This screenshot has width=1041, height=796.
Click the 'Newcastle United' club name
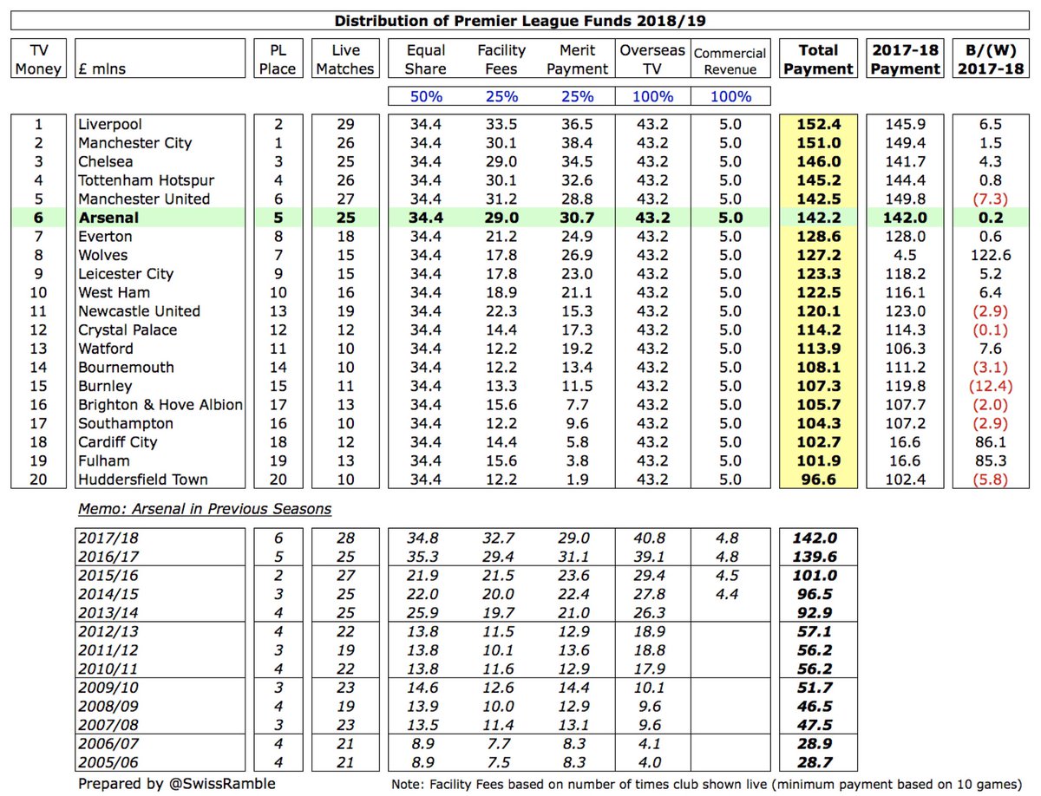[138, 311]
